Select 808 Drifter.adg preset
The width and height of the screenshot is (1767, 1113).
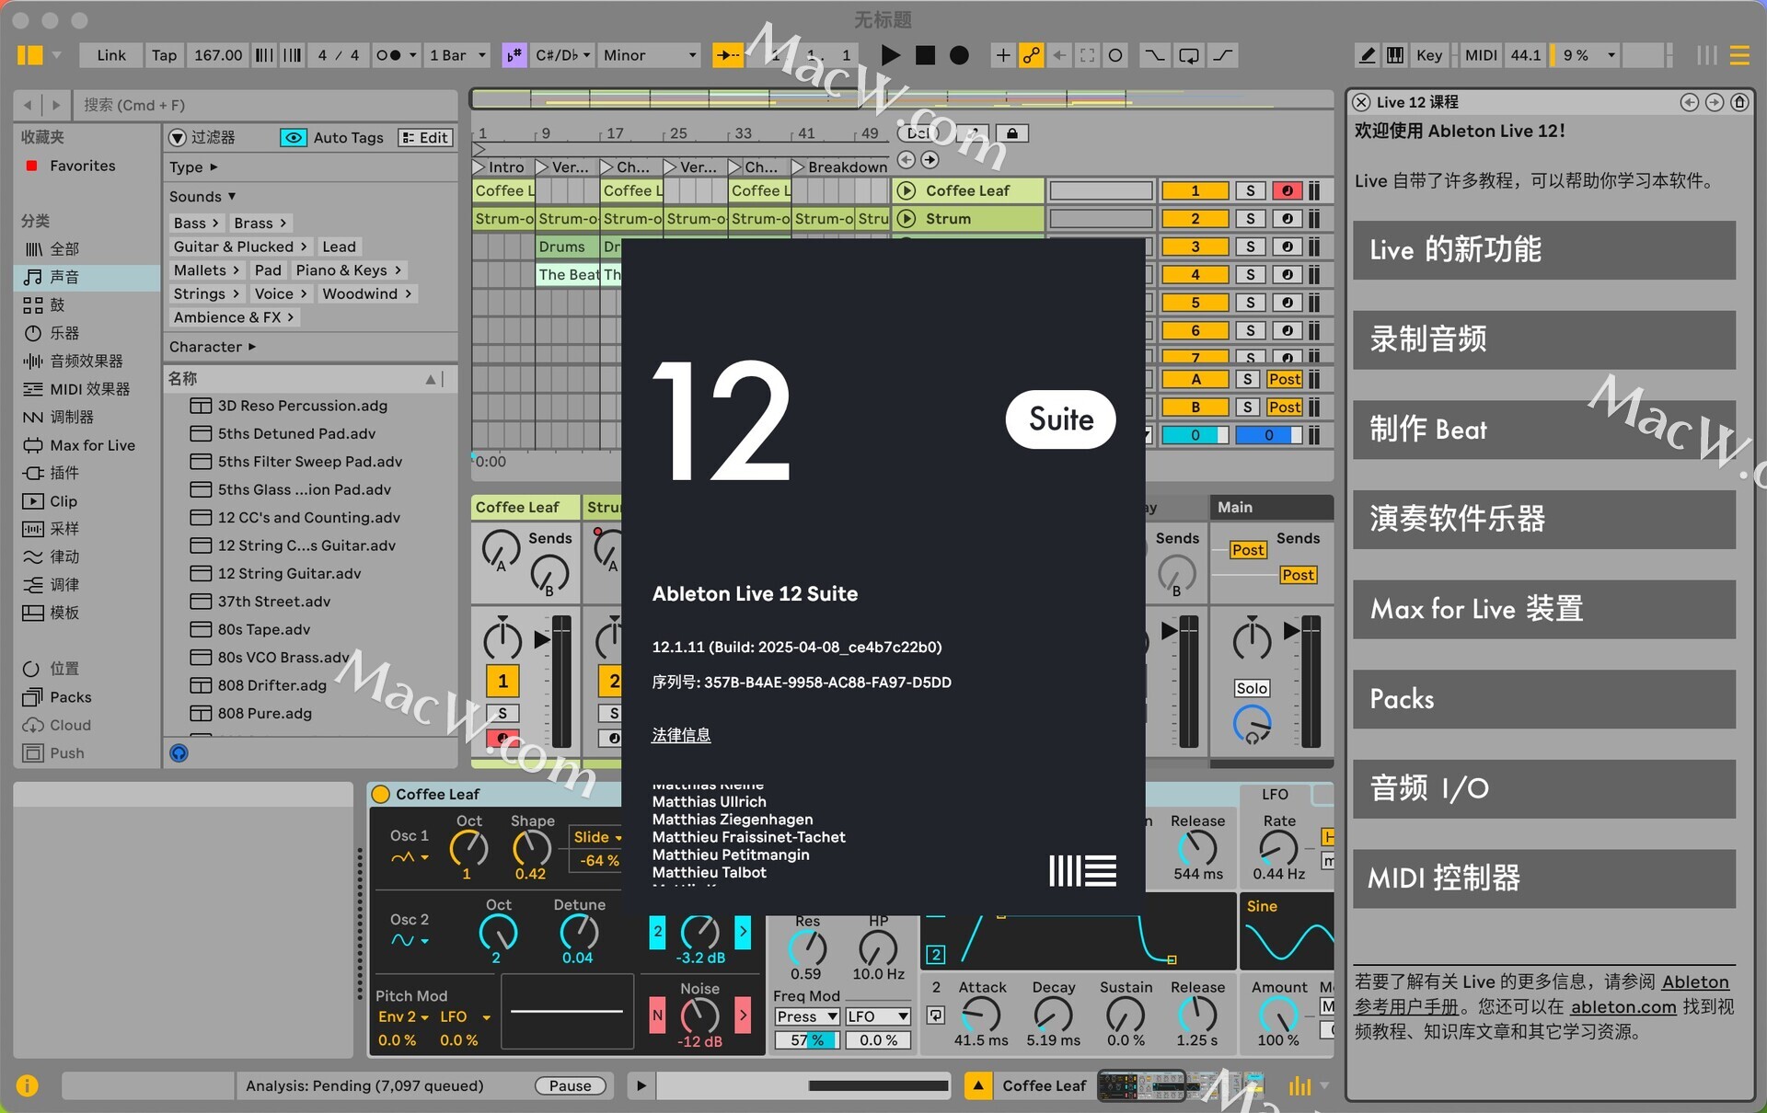coord(310,685)
